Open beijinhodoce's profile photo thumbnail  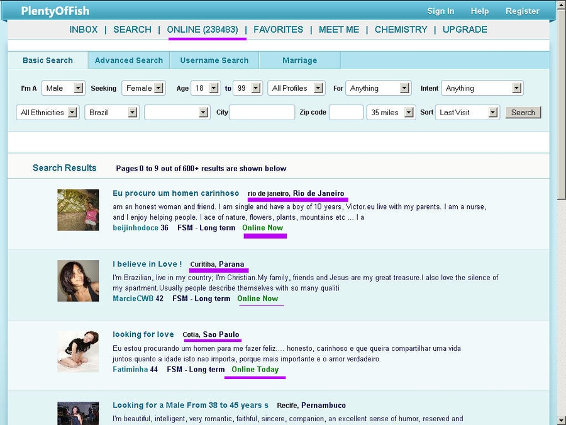click(78, 210)
